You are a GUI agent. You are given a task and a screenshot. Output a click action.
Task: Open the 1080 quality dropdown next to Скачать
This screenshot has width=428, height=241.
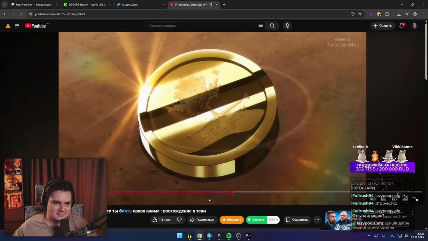click(x=274, y=220)
